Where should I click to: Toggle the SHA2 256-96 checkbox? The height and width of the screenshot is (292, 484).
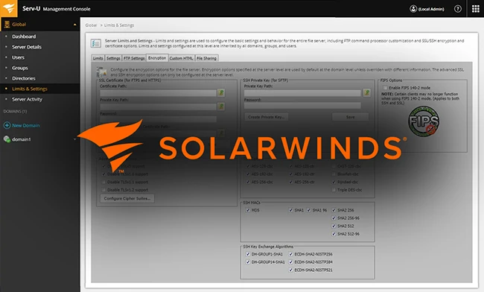point(334,218)
